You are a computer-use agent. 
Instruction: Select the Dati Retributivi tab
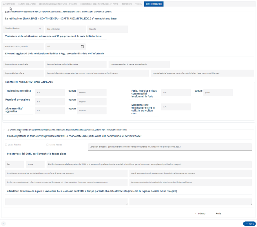click(154, 4)
